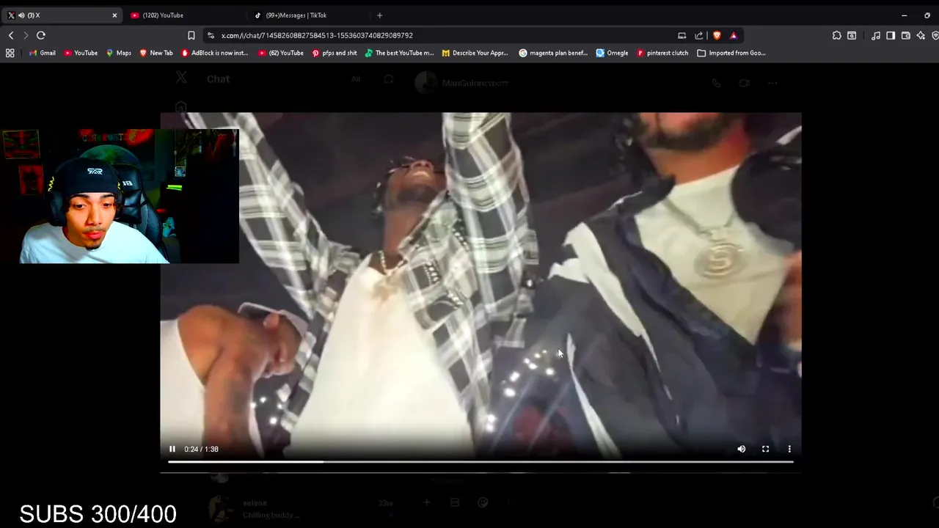
Task: Open the pinterest clutch bookmark
Action: (662, 53)
